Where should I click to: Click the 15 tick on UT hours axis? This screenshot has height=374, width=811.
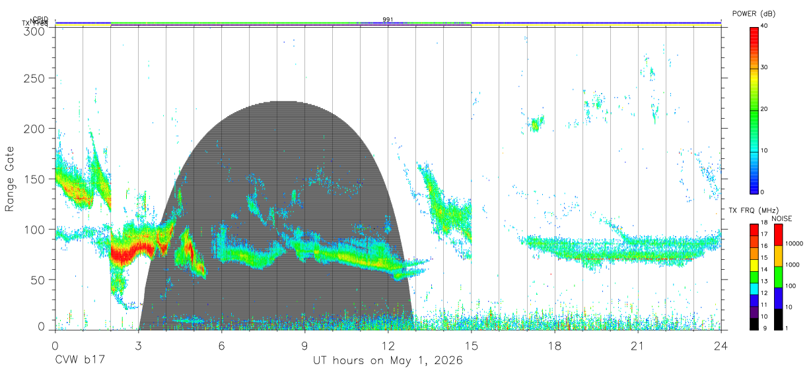click(x=472, y=346)
